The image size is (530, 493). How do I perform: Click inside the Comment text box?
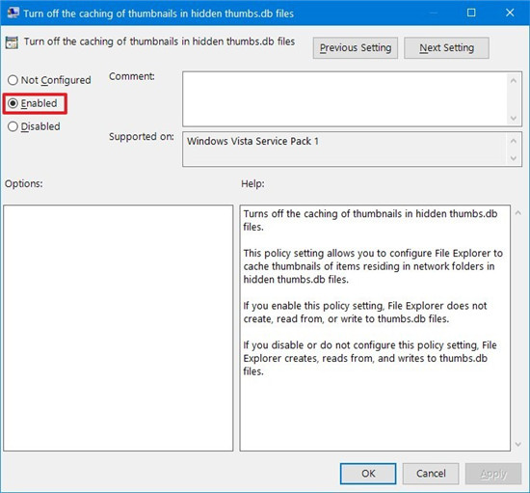[345, 98]
